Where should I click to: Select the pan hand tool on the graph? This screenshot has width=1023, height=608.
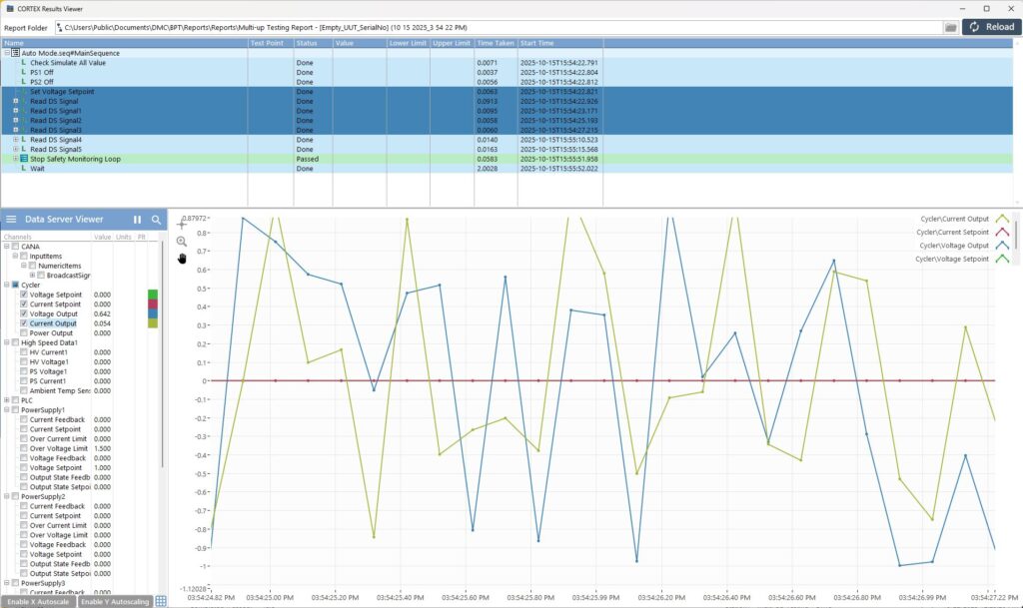183,259
